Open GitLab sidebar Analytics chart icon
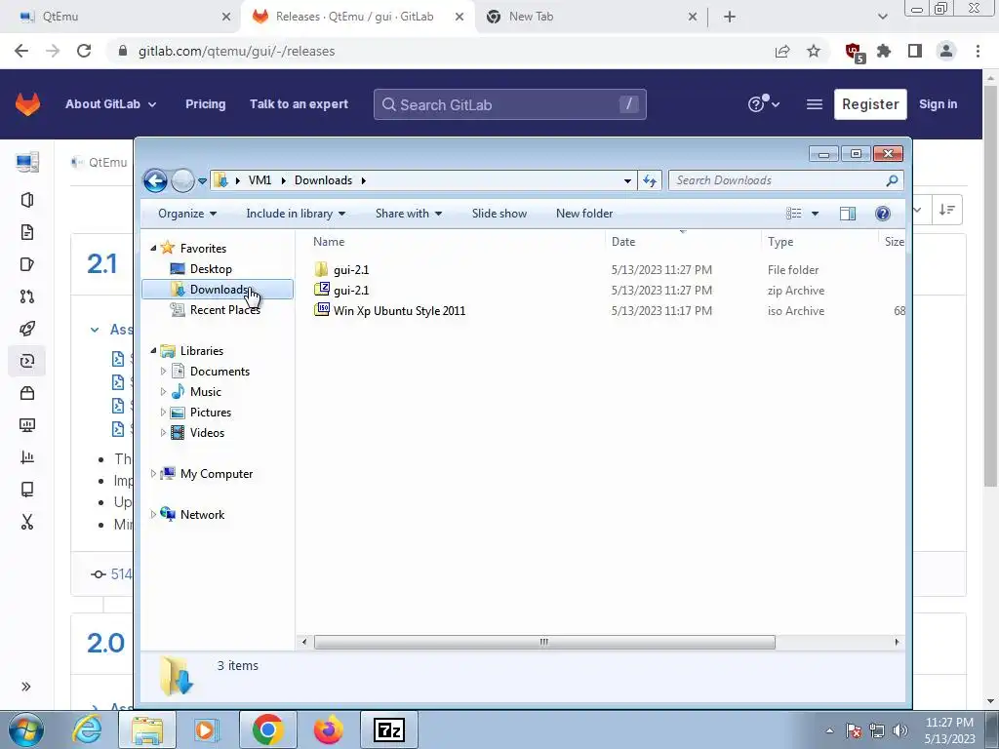This screenshot has height=749, width=999. (27, 457)
